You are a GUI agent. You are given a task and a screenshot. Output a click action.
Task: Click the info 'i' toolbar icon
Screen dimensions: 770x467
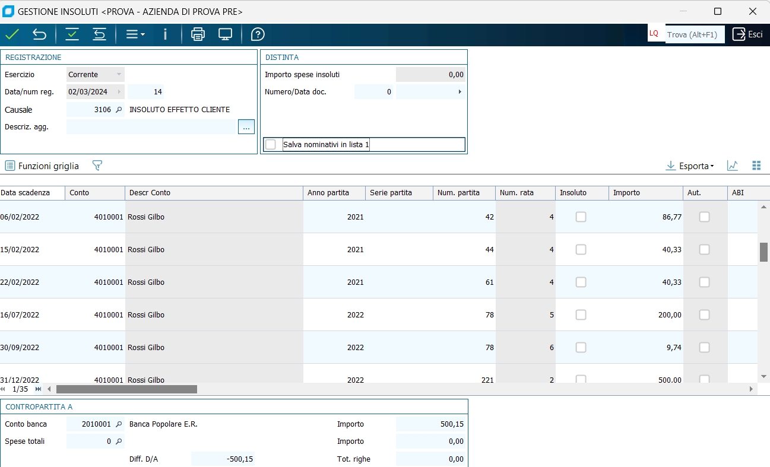click(165, 34)
